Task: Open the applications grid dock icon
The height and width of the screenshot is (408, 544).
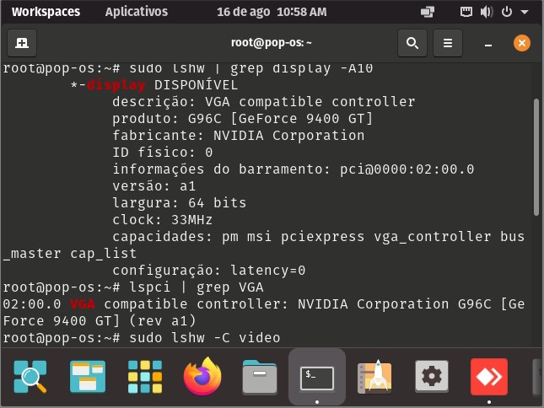Action: [x=145, y=377]
